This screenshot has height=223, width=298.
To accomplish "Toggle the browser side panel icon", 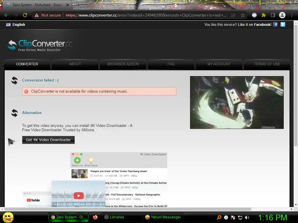I will point(273,15).
